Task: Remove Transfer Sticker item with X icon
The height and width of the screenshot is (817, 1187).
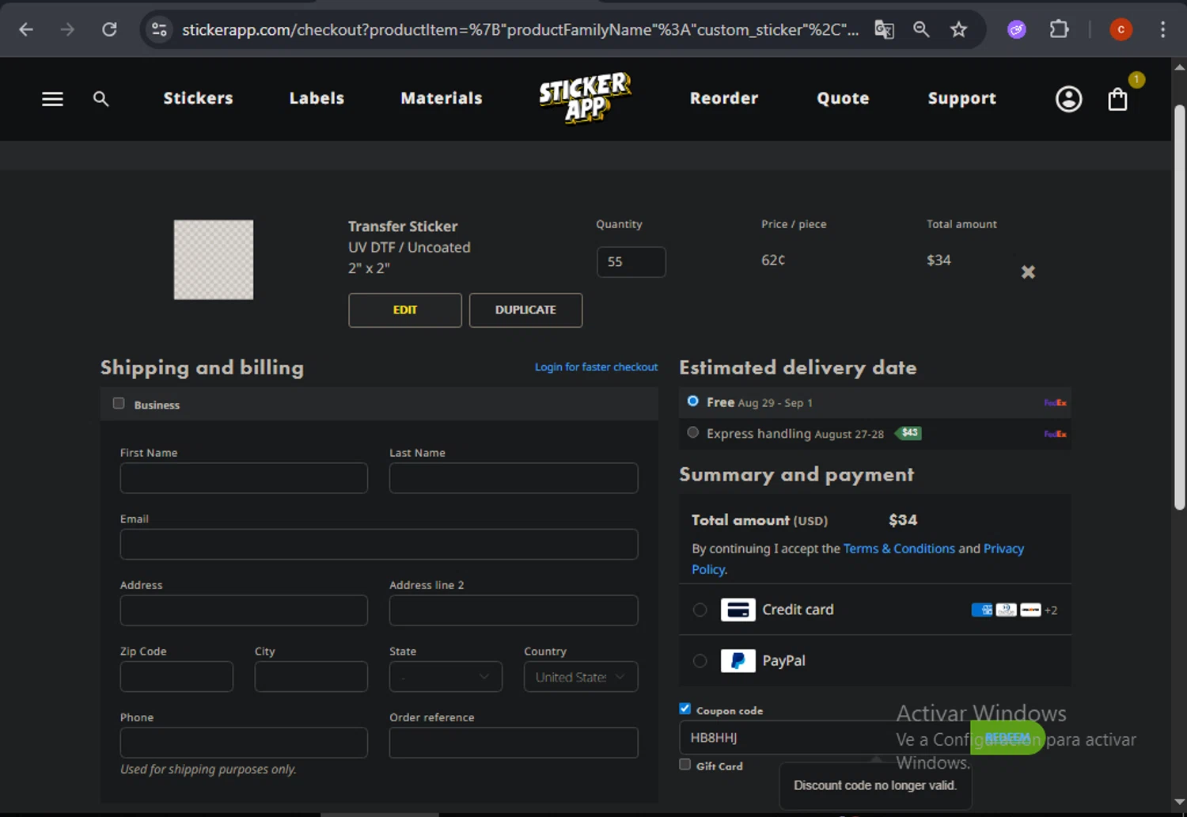Action: 1028,272
